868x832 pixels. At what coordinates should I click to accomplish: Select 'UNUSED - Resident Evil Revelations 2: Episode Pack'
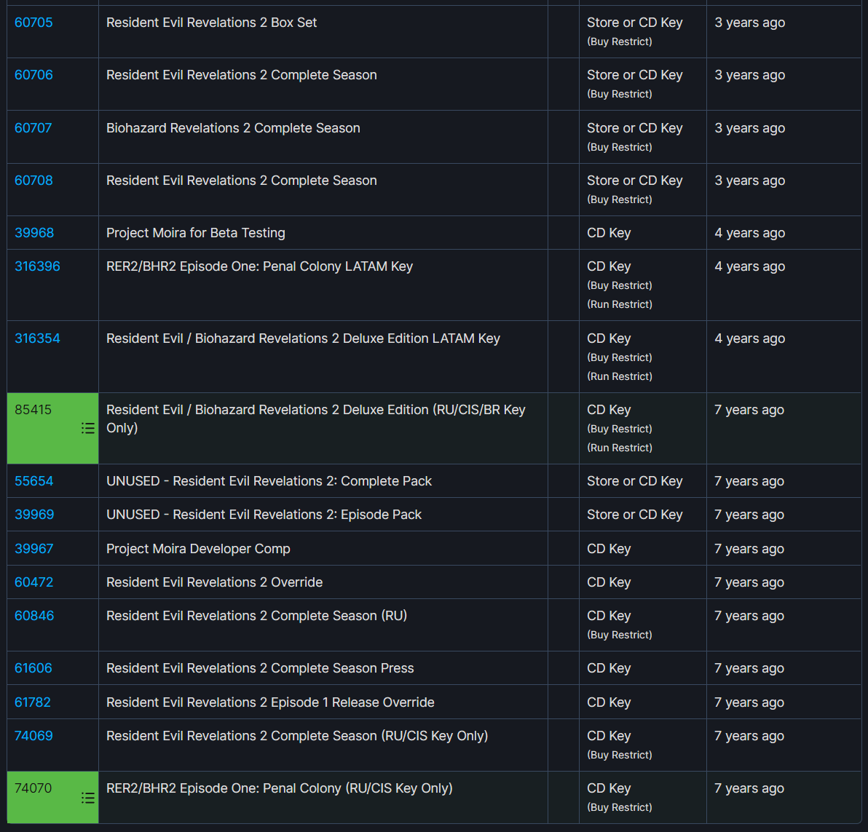tap(264, 515)
